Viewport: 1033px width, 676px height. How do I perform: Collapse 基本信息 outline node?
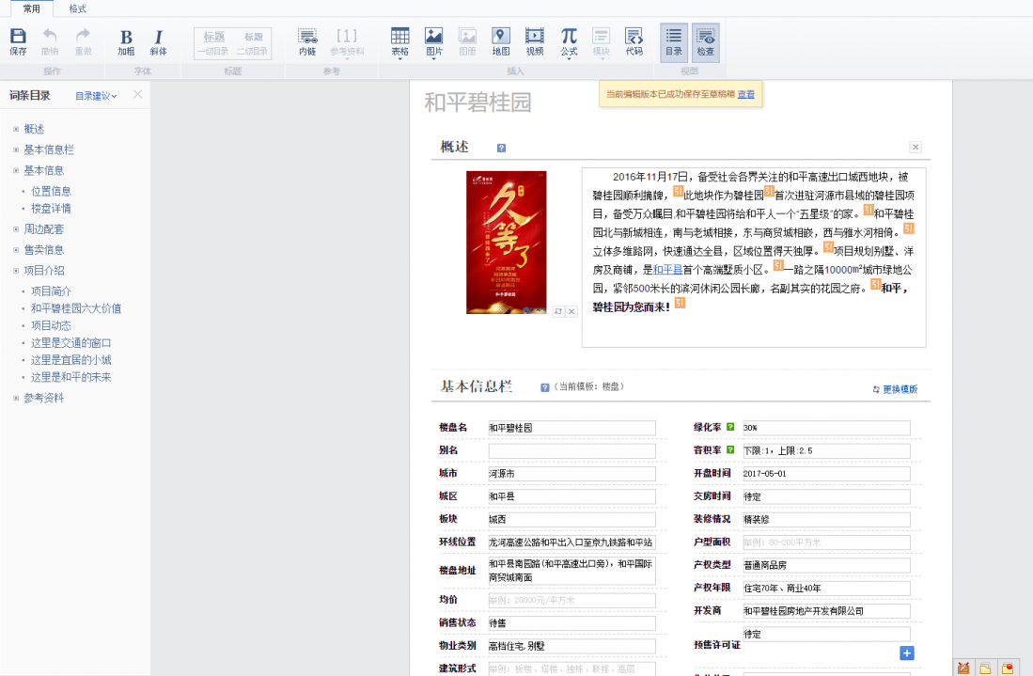(16, 170)
